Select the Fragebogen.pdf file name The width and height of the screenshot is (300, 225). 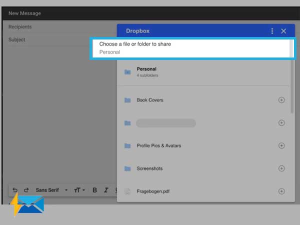pos(153,191)
